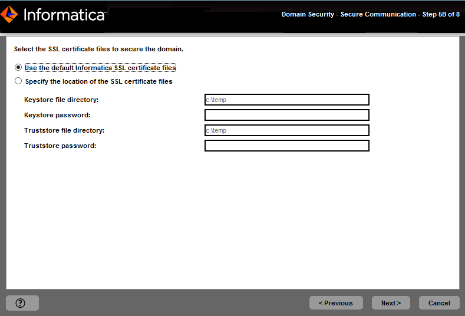Click the 'Truststore password:' label
Screen dimensions: 465x316
(60, 146)
